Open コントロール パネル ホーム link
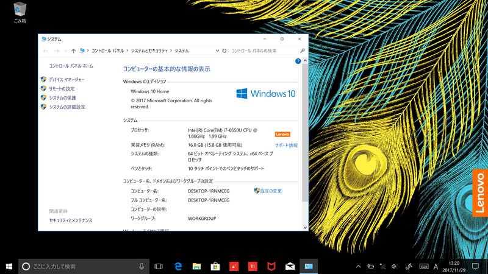This screenshot has width=488, height=274. (71, 66)
